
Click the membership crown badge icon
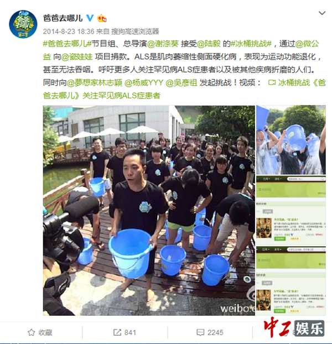102,18
